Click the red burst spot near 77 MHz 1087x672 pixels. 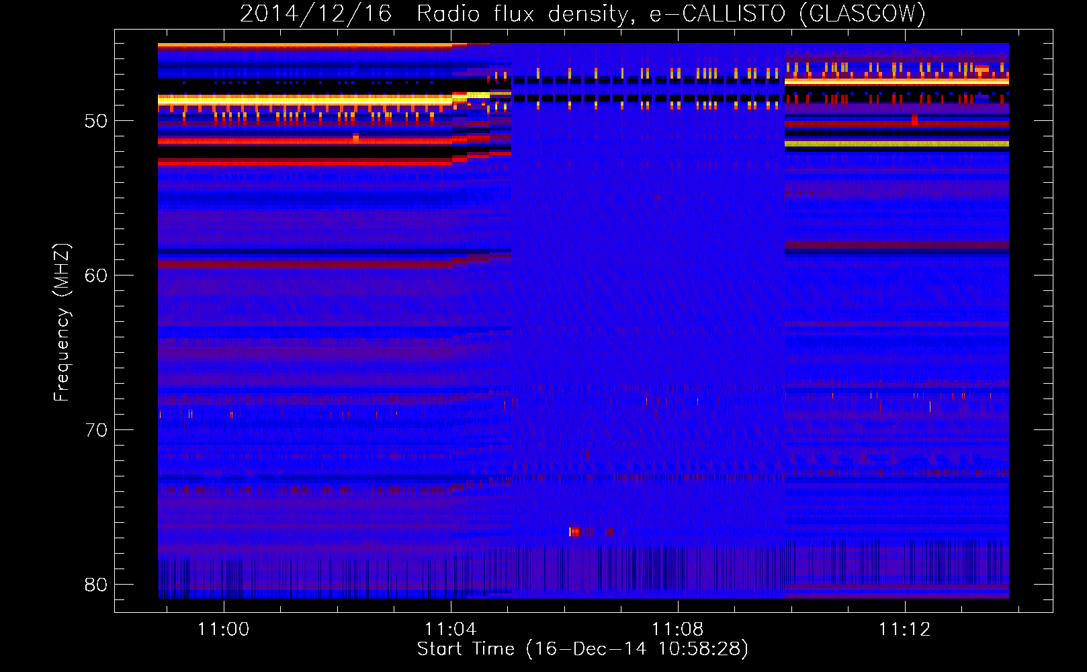(x=575, y=532)
